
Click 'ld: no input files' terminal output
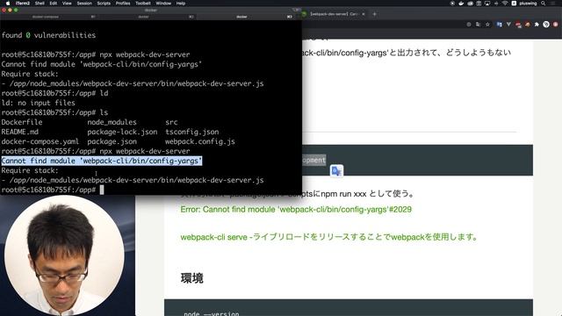coord(39,103)
